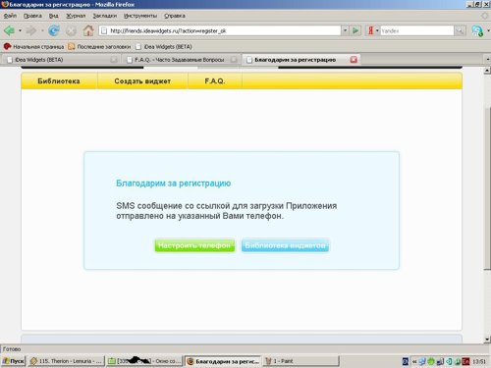The width and height of the screenshot is (491, 368).
Task: Click the Stop loading icon
Action: tap(71, 31)
